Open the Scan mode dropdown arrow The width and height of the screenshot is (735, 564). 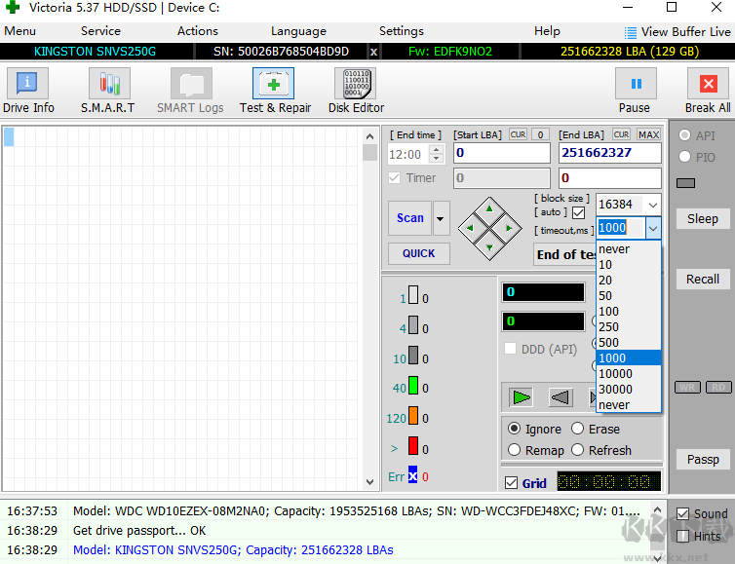tap(441, 218)
